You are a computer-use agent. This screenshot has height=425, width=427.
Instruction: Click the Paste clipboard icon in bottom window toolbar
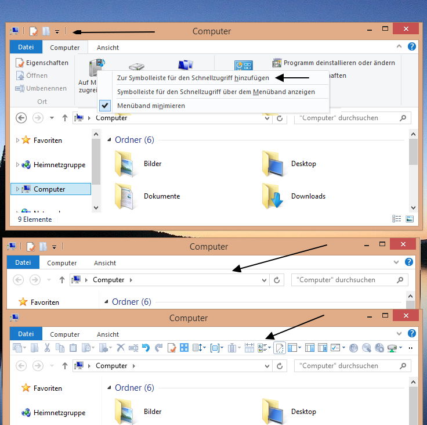point(73,348)
